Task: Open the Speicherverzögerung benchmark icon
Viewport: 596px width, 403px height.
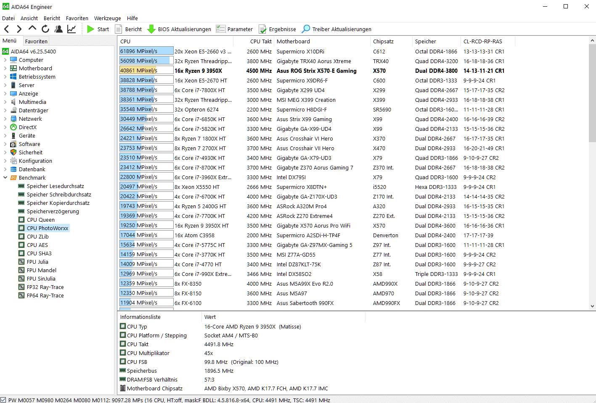Action: [21, 211]
